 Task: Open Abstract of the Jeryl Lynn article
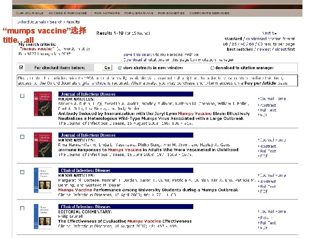(268, 105)
